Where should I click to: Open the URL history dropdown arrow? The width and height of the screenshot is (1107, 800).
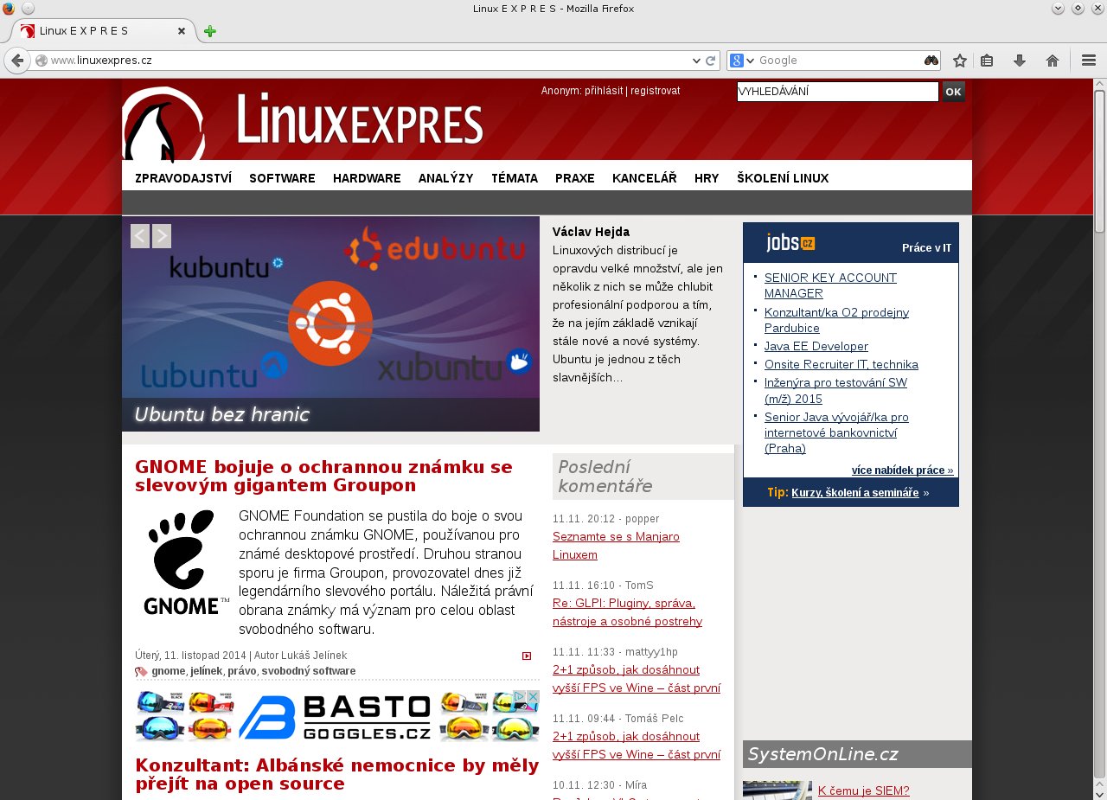[x=697, y=61]
